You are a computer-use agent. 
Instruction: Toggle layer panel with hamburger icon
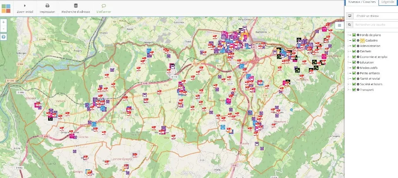(x=340, y=25)
